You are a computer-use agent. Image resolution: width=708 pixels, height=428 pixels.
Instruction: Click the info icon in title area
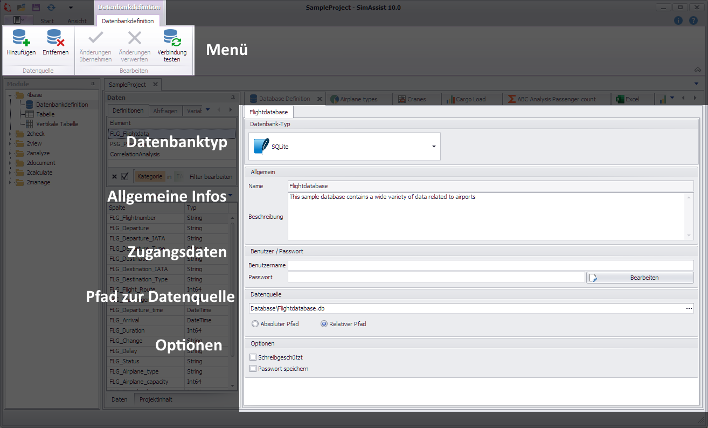(x=678, y=20)
